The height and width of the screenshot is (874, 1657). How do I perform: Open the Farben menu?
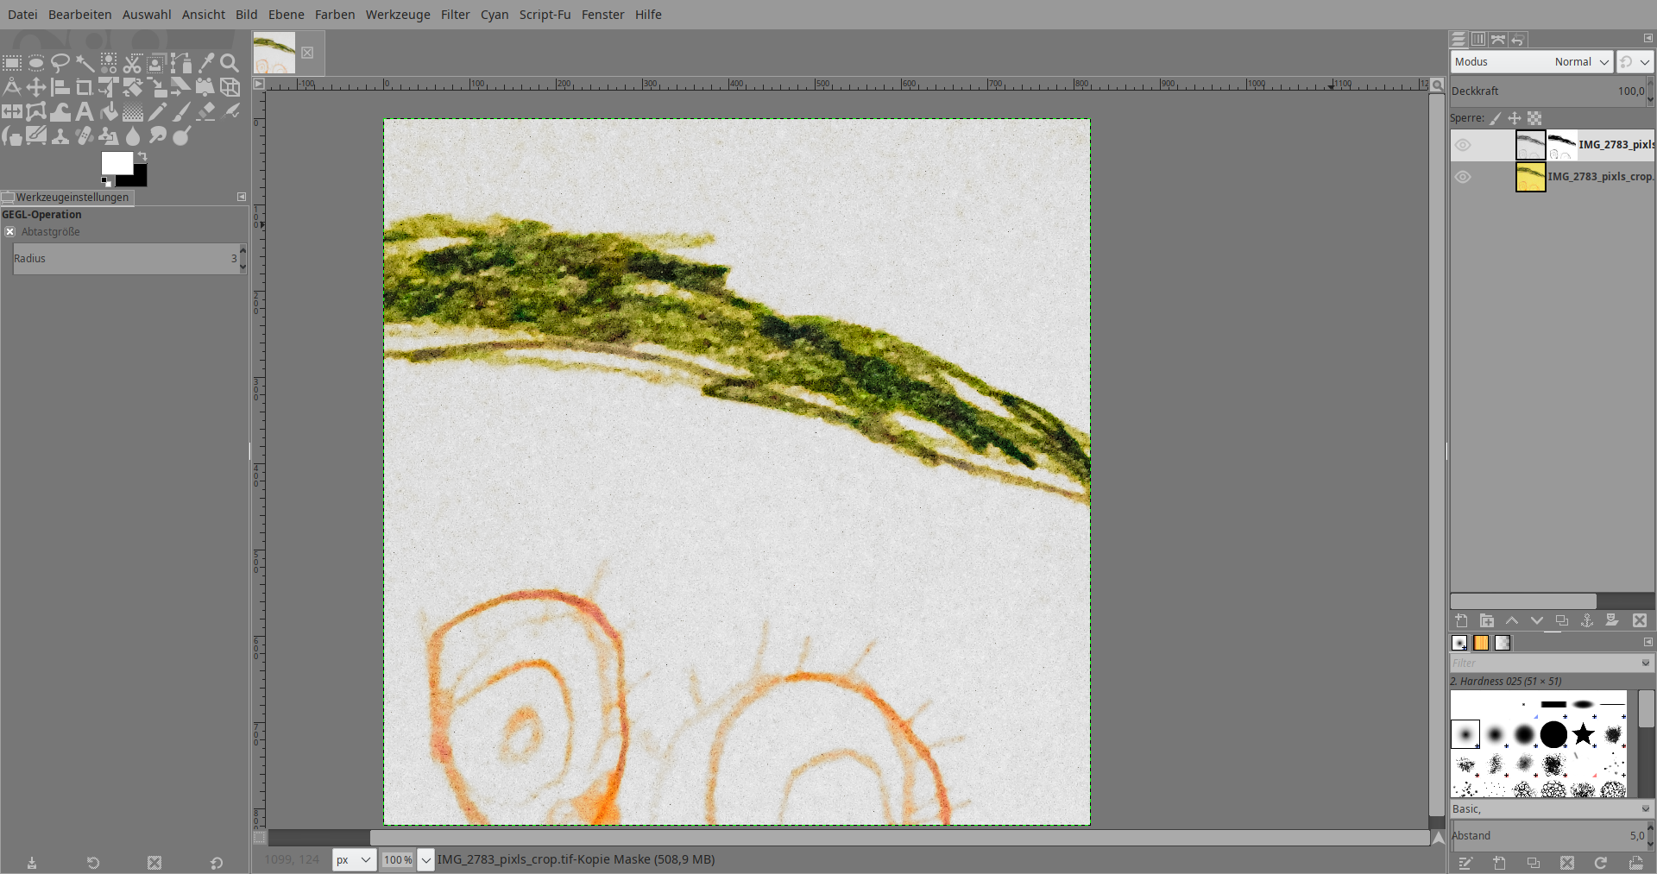pos(335,15)
